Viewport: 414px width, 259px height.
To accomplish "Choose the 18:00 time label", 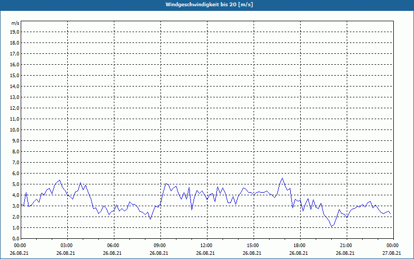I will 300,246.
